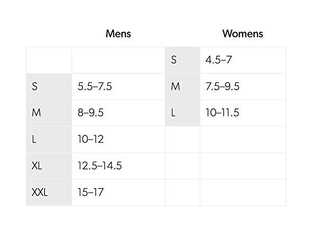Select the womens L size label
Screen dimensions: 311x233
pyautogui.click(x=182, y=113)
